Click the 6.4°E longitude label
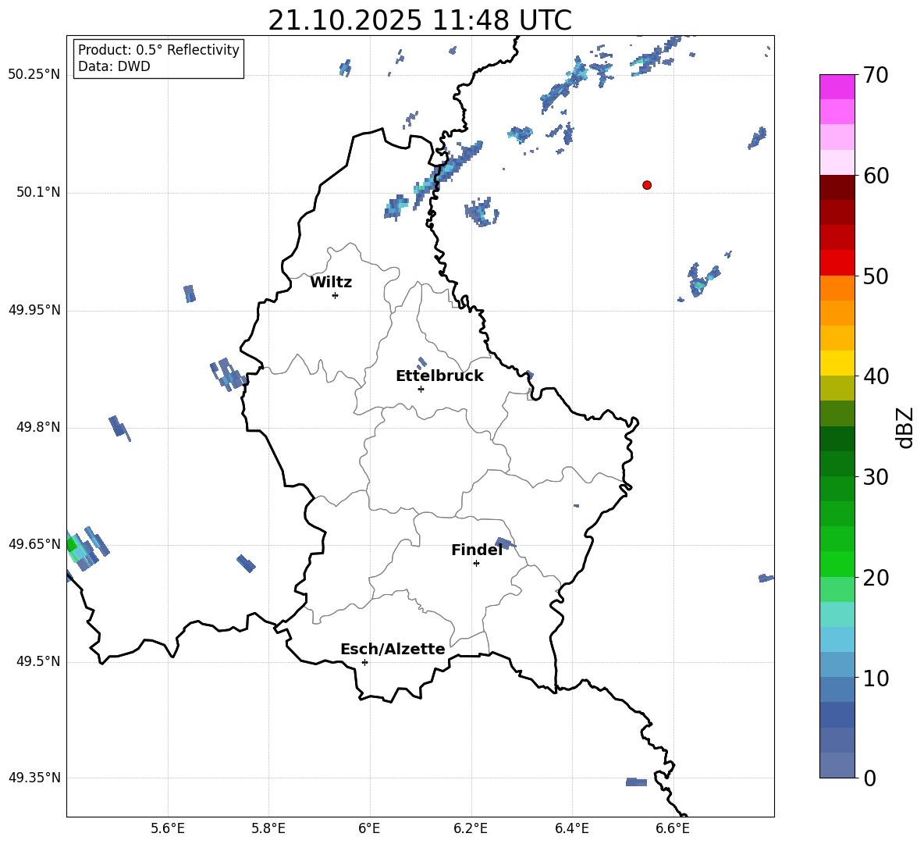The width and height of the screenshot is (924, 844). pos(571,828)
